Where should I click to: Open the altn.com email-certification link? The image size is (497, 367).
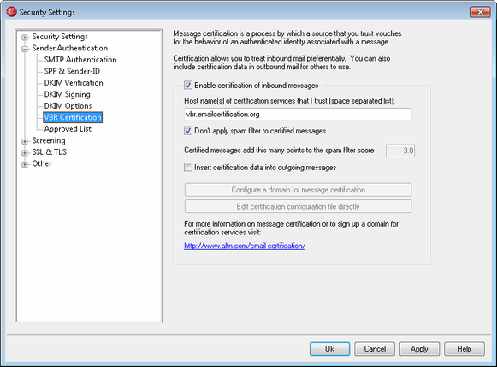245,246
